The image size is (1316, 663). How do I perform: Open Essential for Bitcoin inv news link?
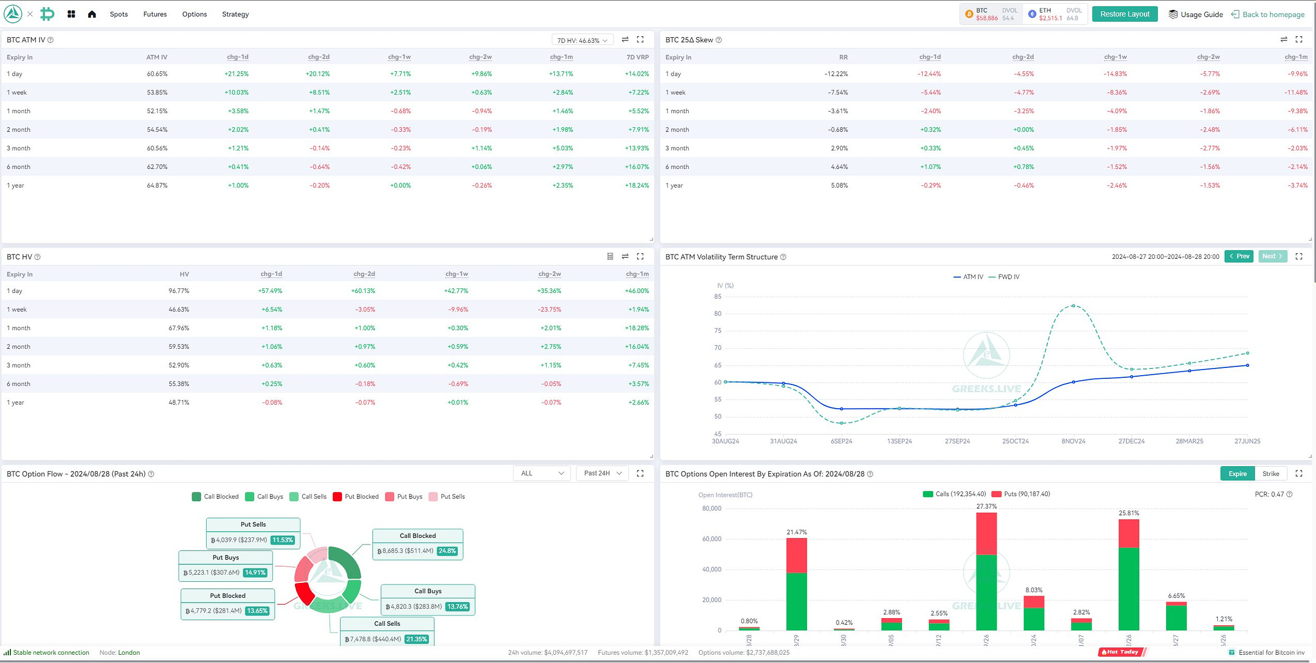coord(1267,653)
